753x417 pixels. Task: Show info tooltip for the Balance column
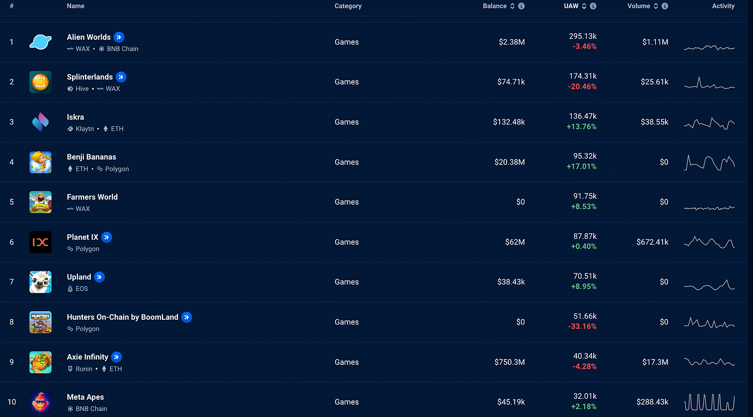(521, 6)
